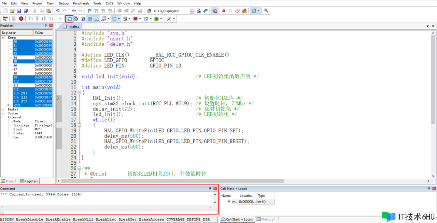The height and width of the screenshot is (223, 437).
Task: Click the Command Window toolbar icon
Action: tap(69, 19)
